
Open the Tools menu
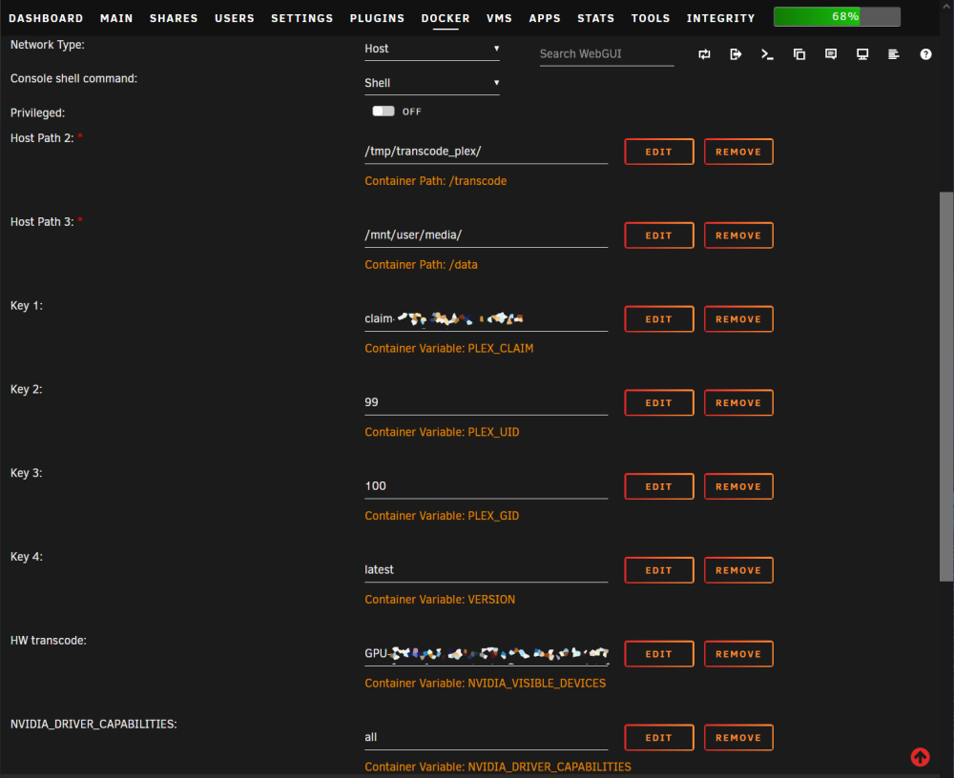pos(651,18)
